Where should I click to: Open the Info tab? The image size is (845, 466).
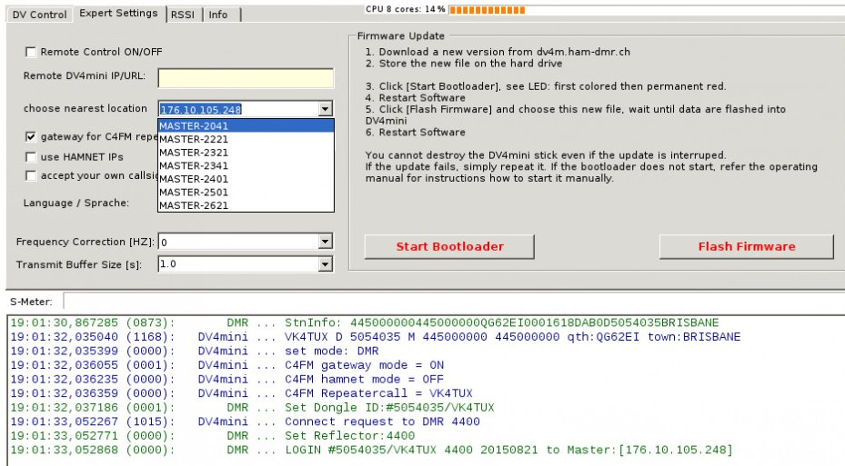click(x=218, y=15)
